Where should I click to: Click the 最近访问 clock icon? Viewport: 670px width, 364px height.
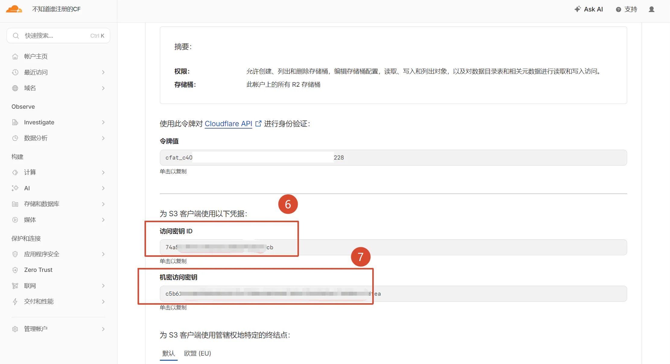pos(15,72)
